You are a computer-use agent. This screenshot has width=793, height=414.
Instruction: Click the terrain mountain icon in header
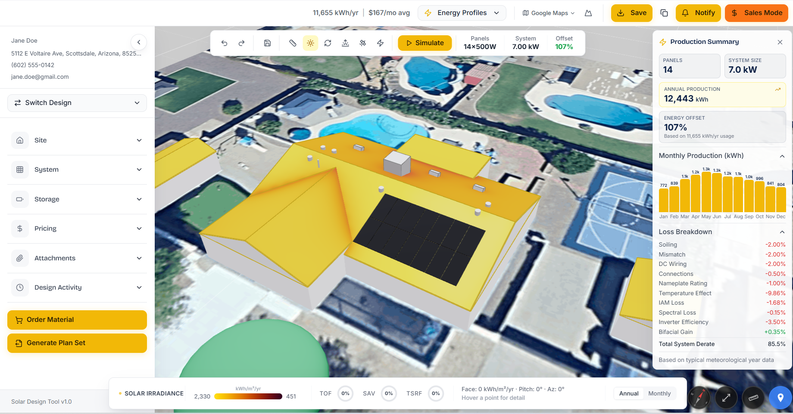point(588,13)
